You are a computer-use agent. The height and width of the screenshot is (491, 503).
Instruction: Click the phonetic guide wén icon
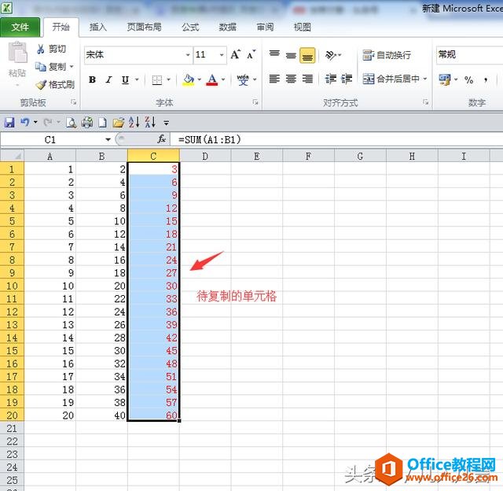pyautogui.click(x=243, y=79)
